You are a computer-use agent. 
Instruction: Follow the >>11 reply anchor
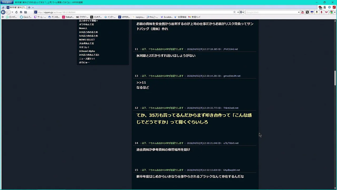[141, 82]
